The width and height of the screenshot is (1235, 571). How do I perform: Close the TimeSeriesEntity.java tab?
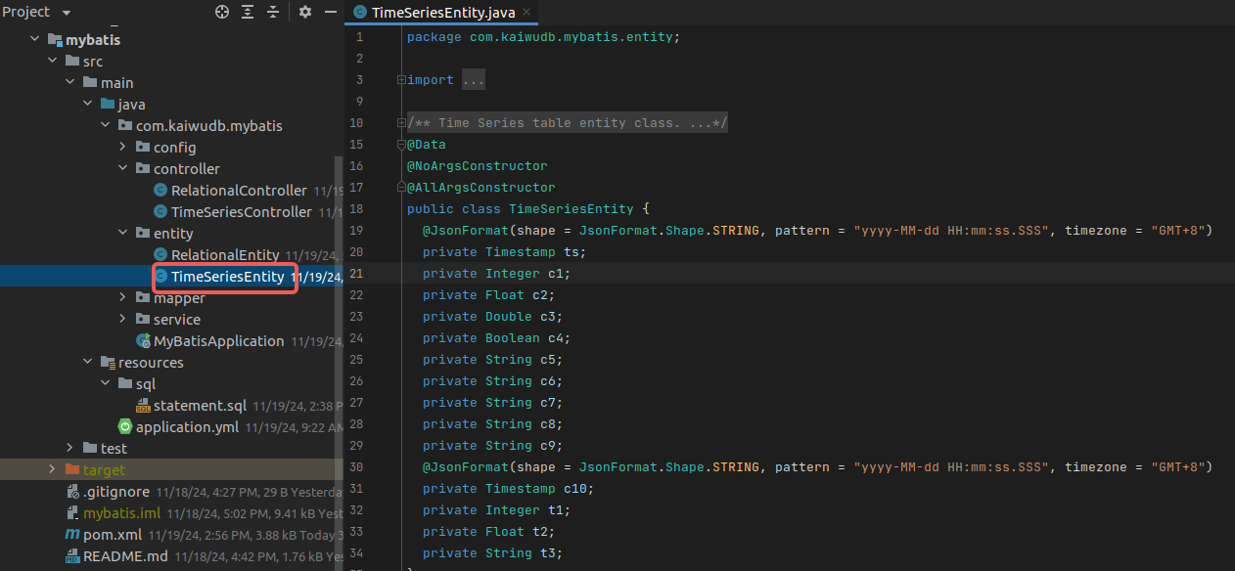[x=527, y=13]
